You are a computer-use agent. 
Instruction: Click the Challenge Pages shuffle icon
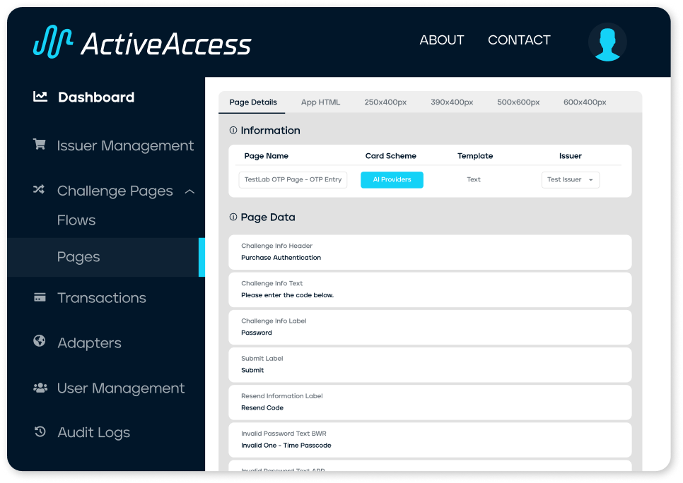(x=39, y=190)
